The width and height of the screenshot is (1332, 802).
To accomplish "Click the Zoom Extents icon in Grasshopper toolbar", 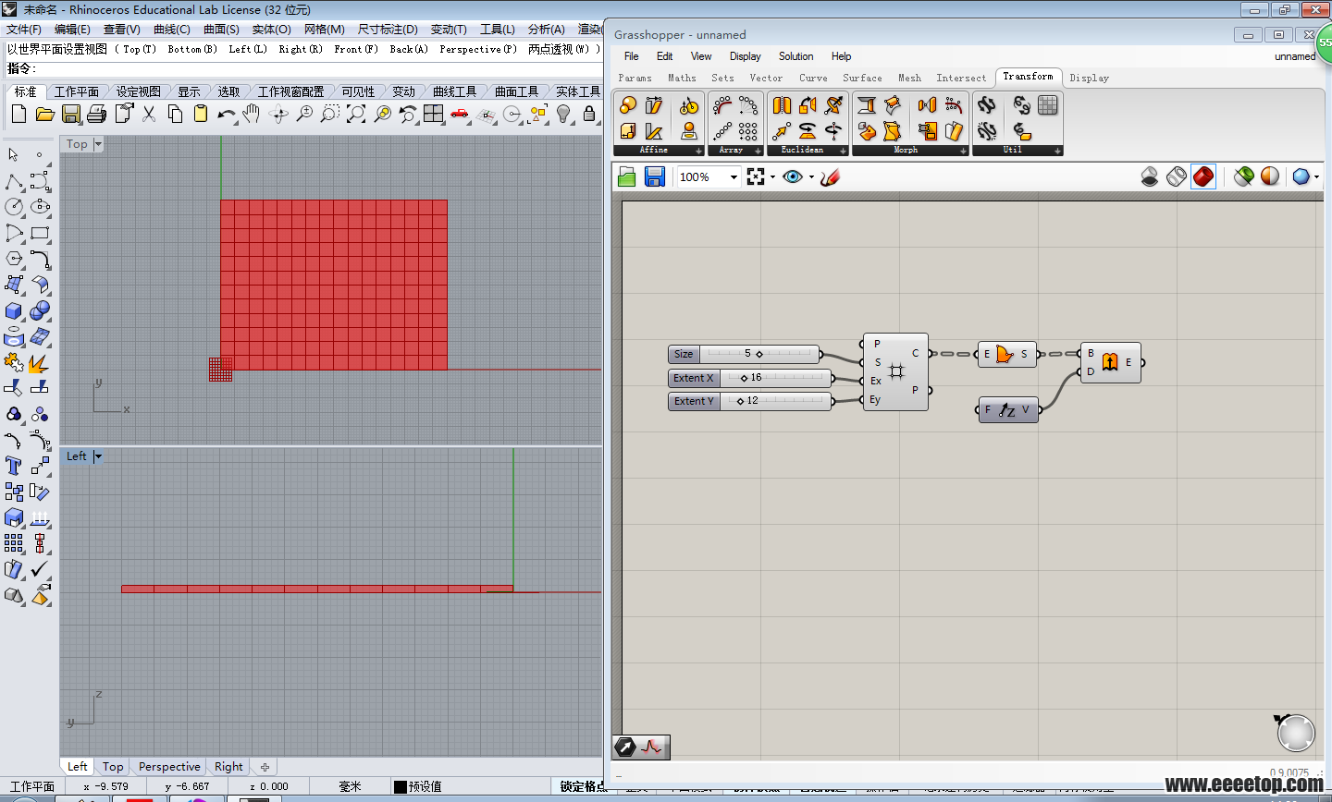I will (756, 176).
